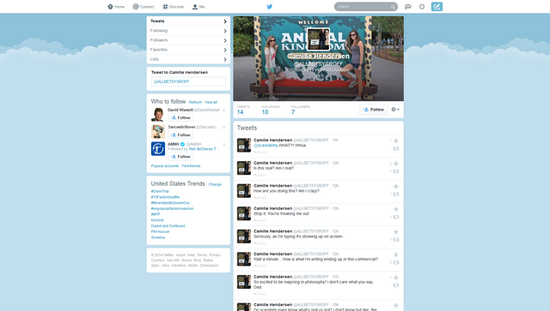
Task: Follow Camille Hendersen's profile
Action: pos(374,110)
